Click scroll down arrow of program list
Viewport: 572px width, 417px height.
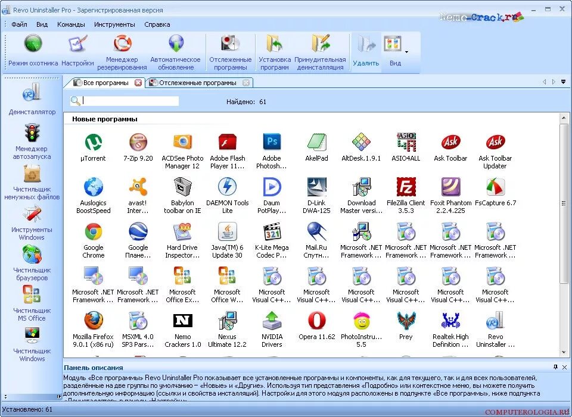coord(564,352)
